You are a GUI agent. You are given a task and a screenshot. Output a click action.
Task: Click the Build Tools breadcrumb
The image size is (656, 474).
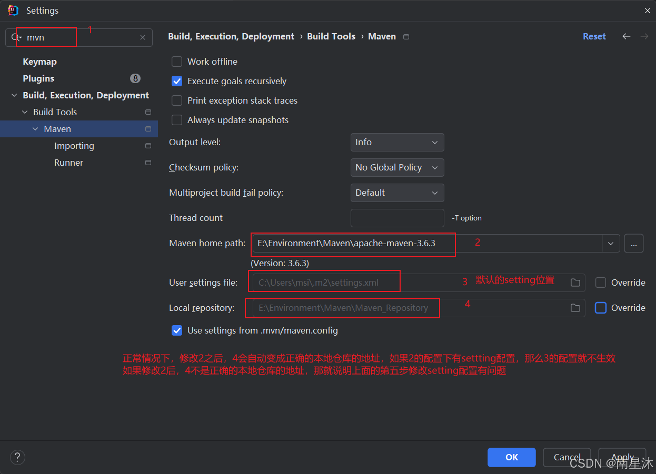331,36
